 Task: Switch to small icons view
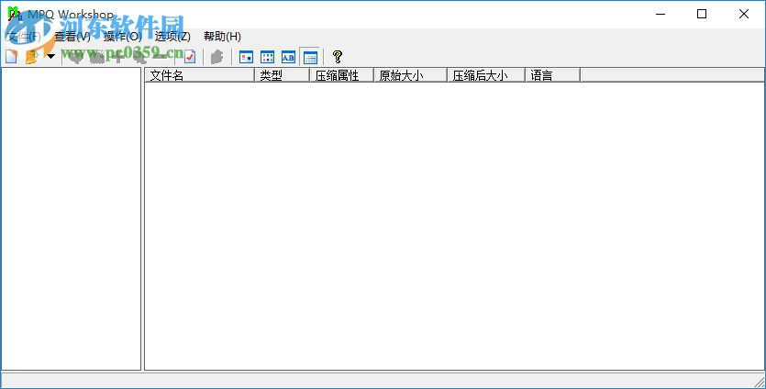tap(267, 57)
